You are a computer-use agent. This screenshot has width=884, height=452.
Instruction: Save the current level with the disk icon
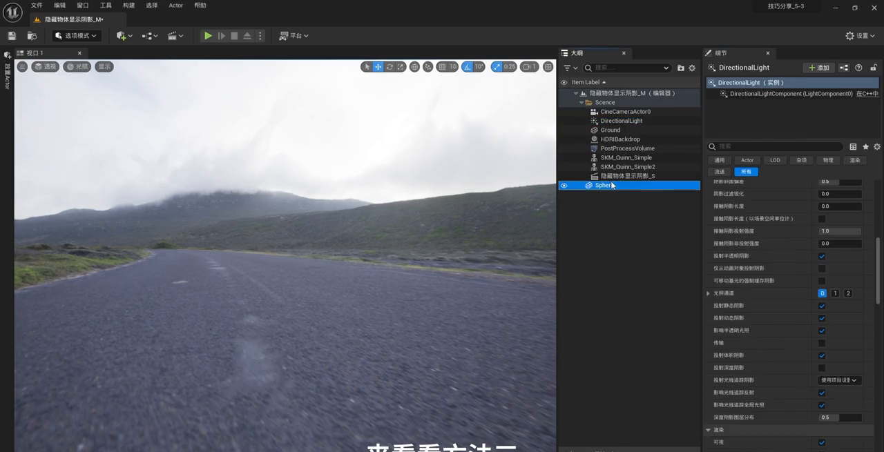coord(12,36)
